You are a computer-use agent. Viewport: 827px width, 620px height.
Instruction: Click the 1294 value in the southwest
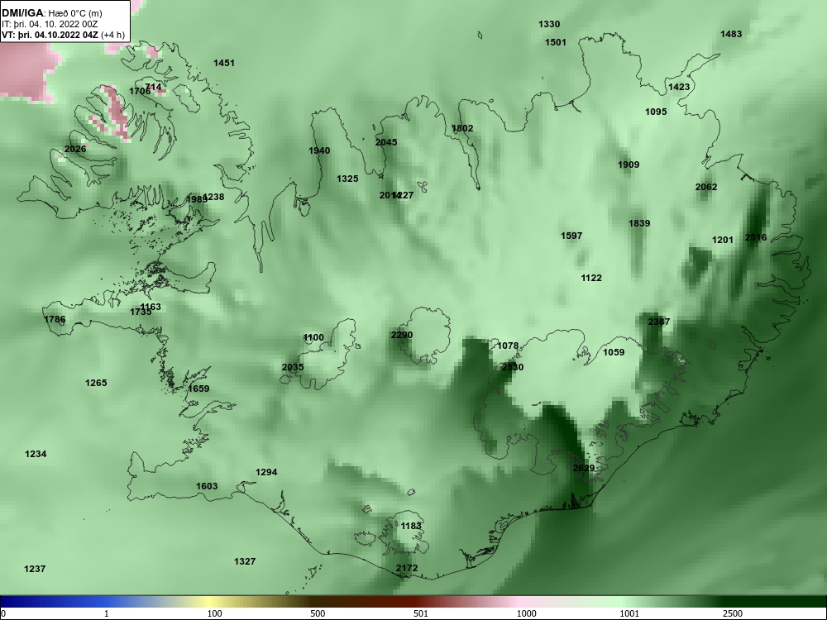(266, 472)
